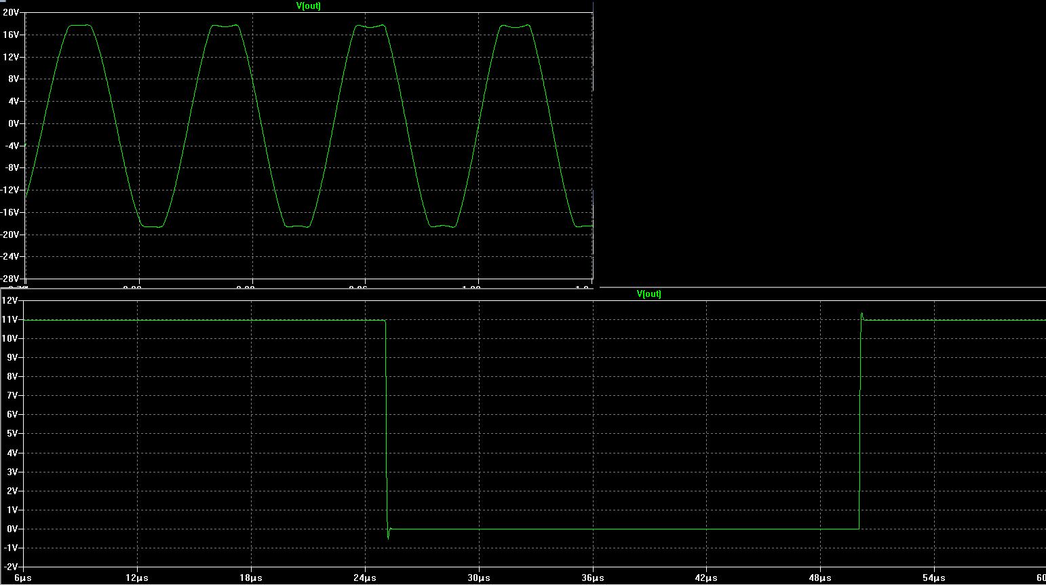The height and width of the screenshot is (585, 1046).
Task: Click the 1V axis label
Action: 12,510
